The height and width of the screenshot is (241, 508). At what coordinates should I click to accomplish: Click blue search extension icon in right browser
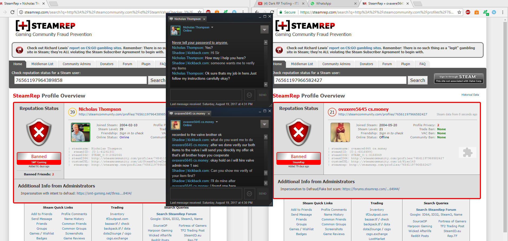[494, 12]
